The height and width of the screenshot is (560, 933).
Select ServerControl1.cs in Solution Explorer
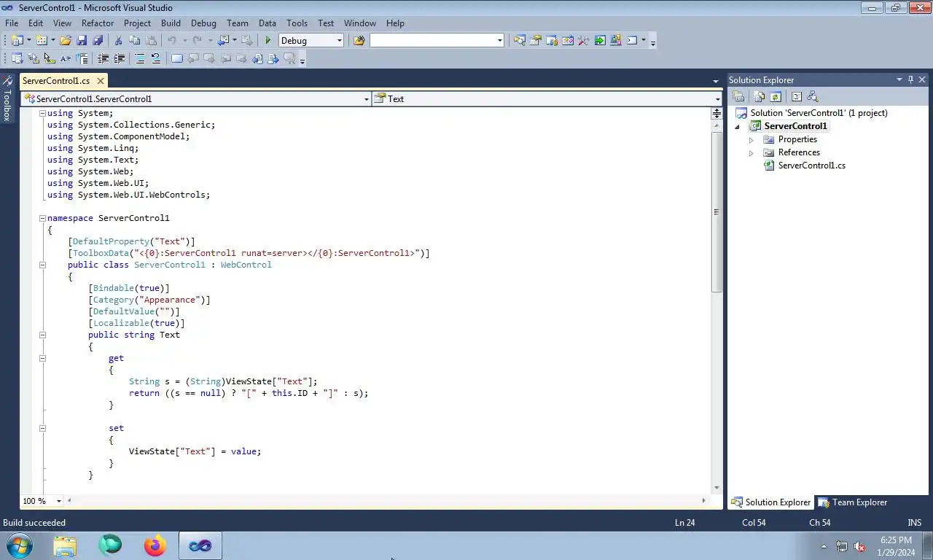click(811, 166)
